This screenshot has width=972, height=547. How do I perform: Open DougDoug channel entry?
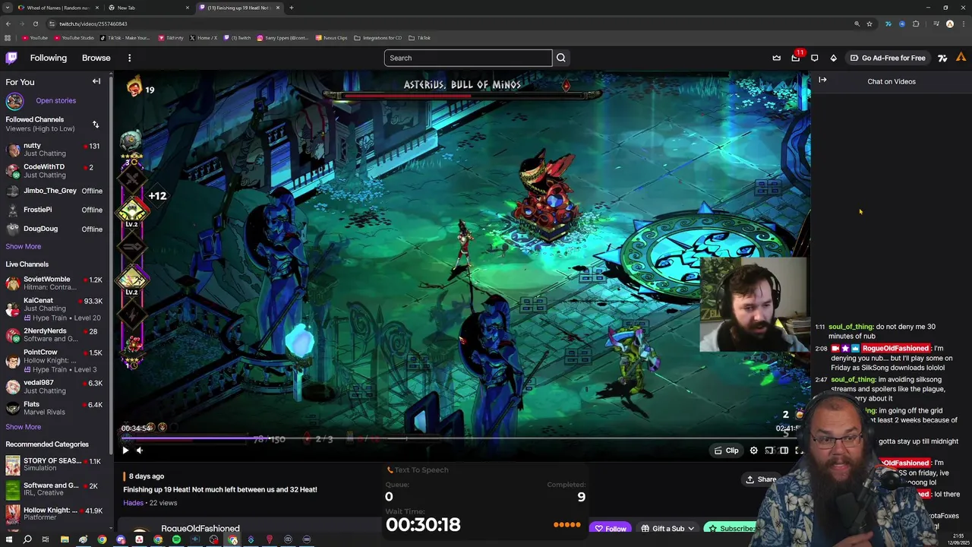[53, 229]
